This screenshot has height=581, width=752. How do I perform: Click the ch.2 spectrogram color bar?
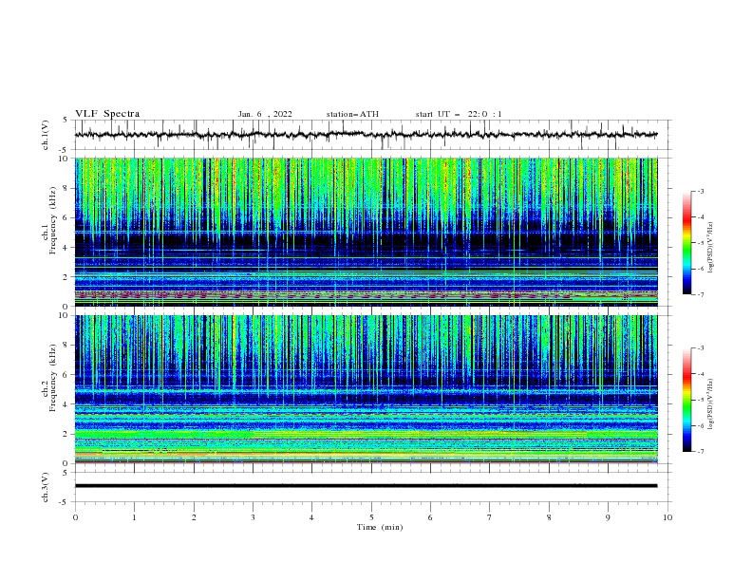click(686, 400)
